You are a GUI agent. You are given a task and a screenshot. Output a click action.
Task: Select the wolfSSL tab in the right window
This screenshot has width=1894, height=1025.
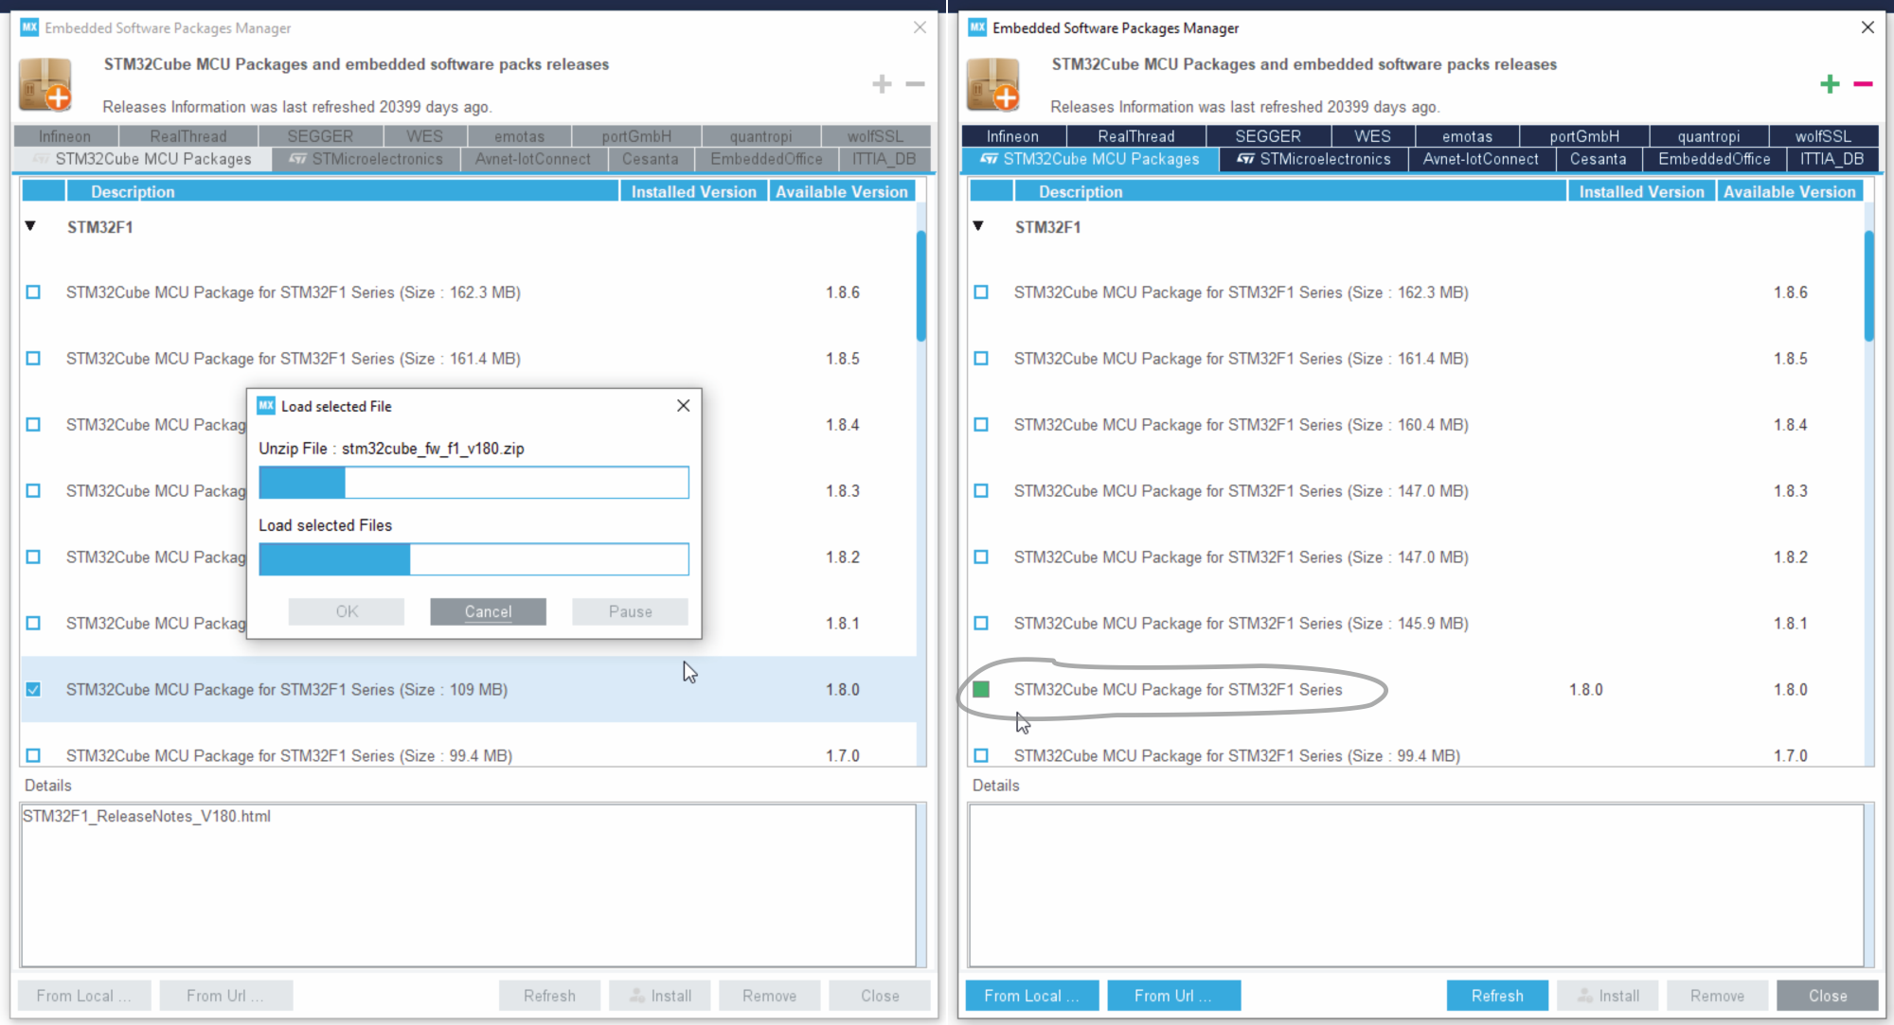1823,136
